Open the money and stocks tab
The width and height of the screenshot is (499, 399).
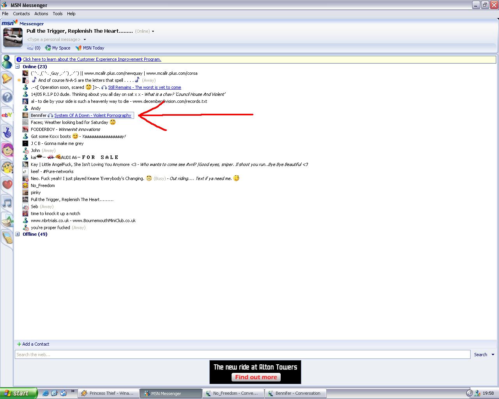coord(7,221)
